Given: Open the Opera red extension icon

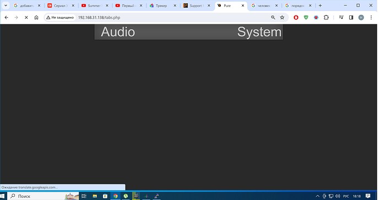Looking at the screenshot, I should (x=296, y=18).
